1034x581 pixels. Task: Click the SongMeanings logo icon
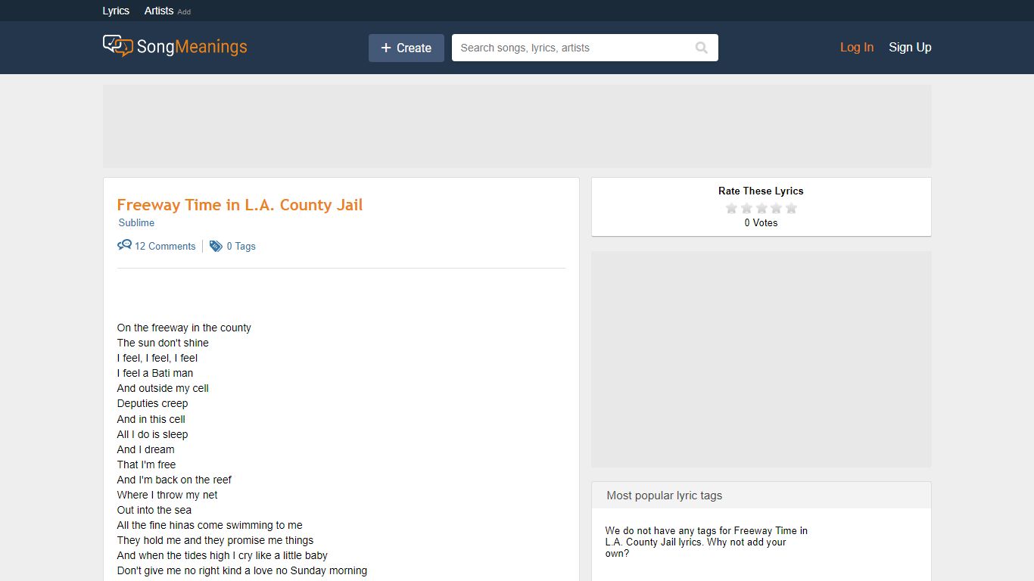tap(117, 46)
